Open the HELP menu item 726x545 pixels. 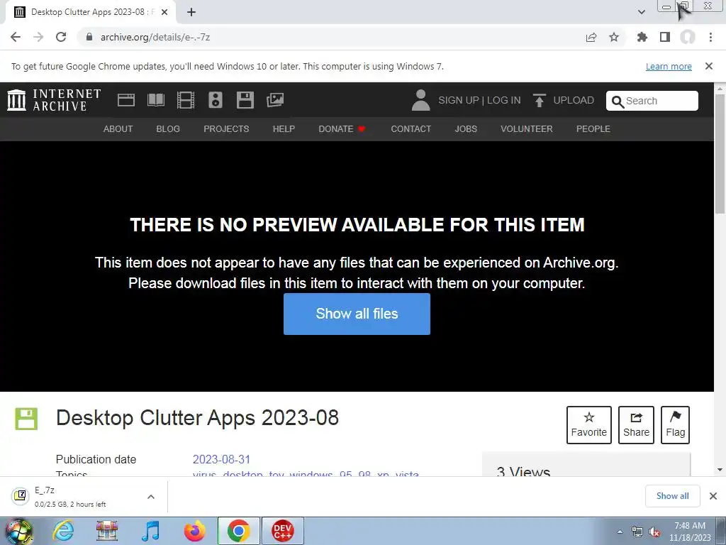coord(284,129)
